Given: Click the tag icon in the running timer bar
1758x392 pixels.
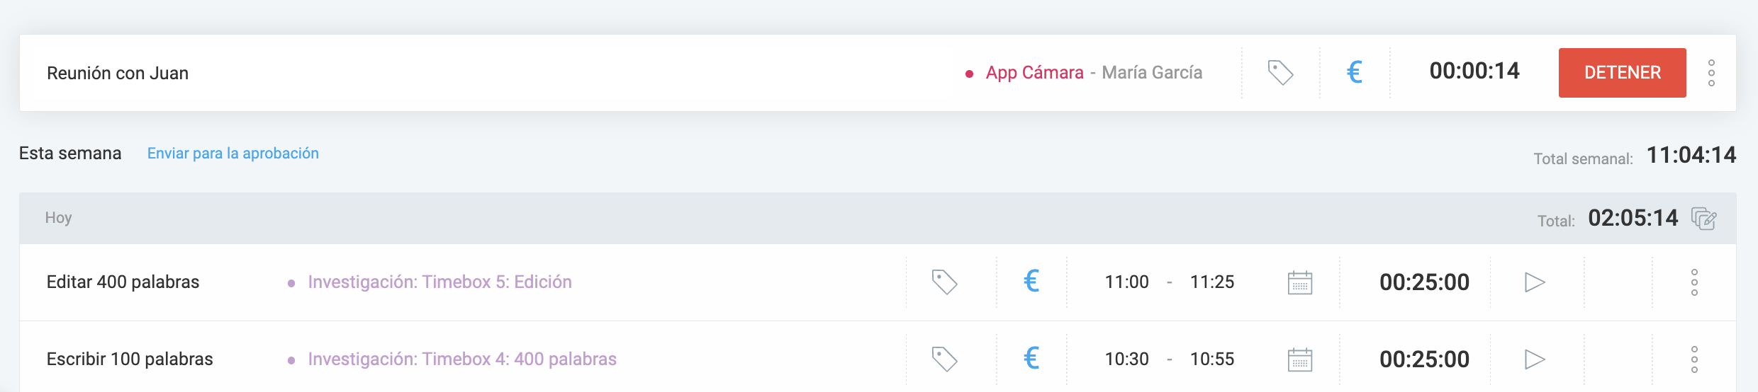Looking at the screenshot, I should tap(1280, 73).
